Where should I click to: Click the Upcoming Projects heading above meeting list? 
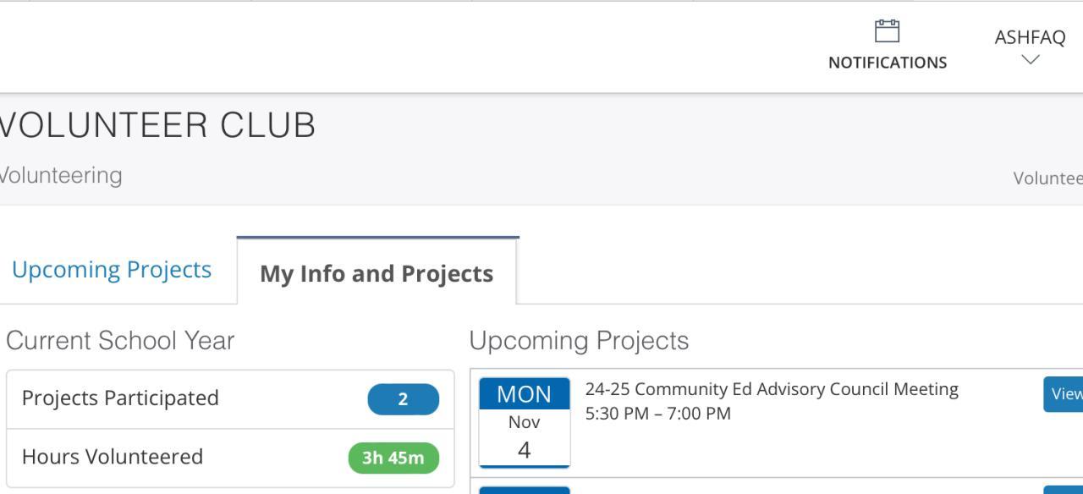click(579, 340)
